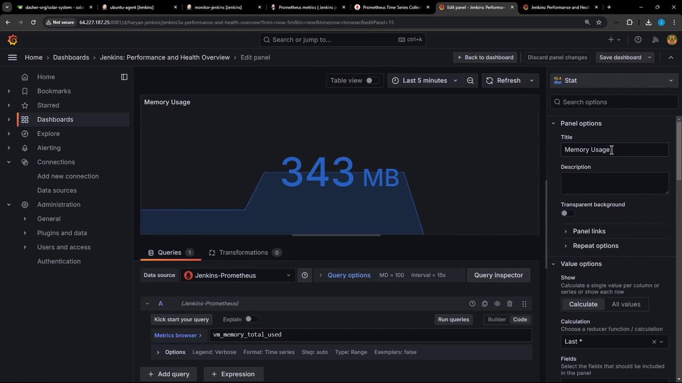This screenshot has height=383, width=682.
Task: Open the Last 5 minutes time picker
Action: pyautogui.click(x=425, y=80)
